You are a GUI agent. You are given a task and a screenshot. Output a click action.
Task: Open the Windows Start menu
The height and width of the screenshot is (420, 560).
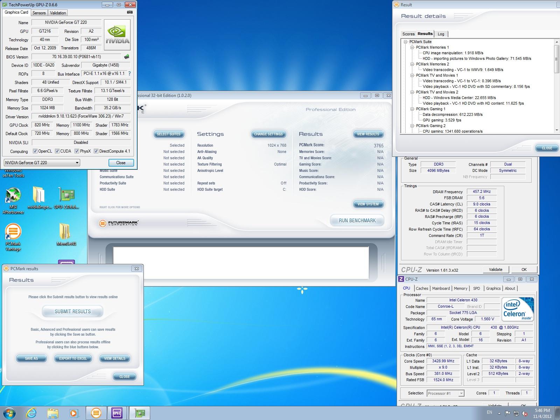9,413
